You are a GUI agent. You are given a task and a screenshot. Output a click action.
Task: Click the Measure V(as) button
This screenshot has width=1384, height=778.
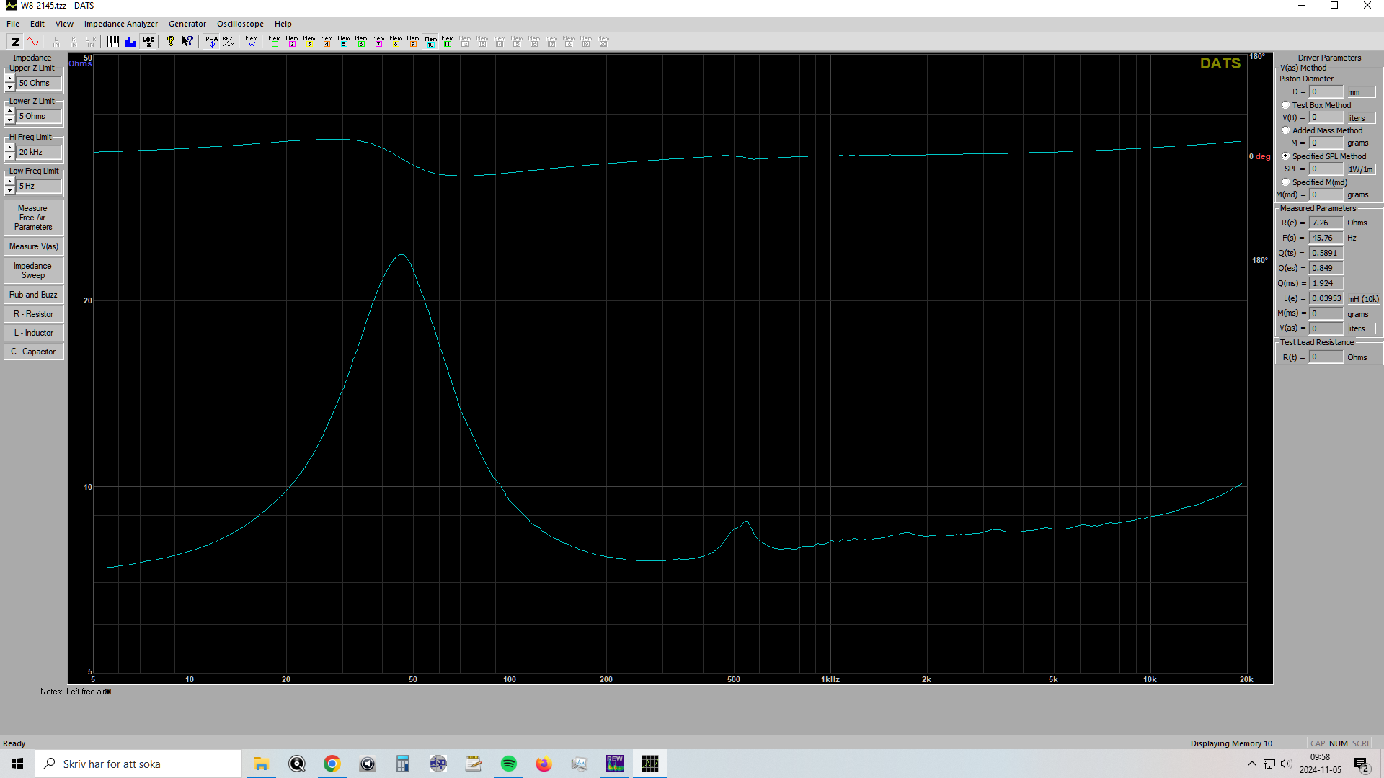click(x=33, y=246)
